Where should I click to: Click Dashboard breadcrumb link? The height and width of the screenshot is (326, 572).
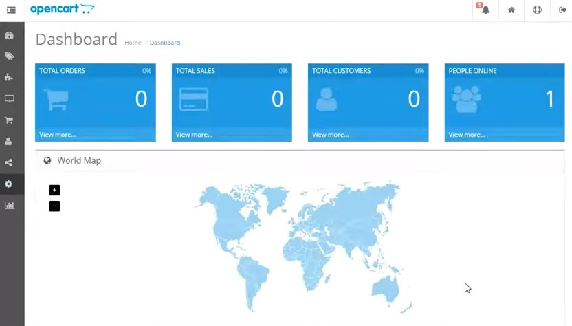coord(165,43)
